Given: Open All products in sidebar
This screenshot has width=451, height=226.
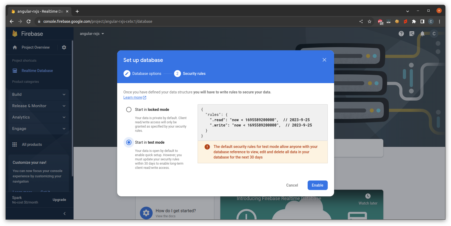Looking at the screenshot, I should click(x=32, y=144).
